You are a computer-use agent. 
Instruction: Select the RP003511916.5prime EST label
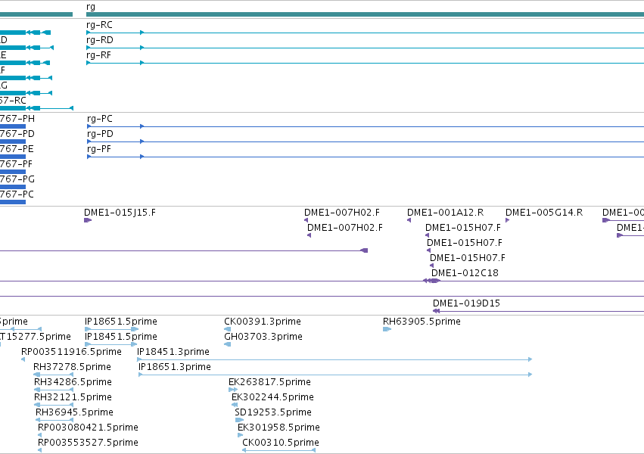(71, 352)
